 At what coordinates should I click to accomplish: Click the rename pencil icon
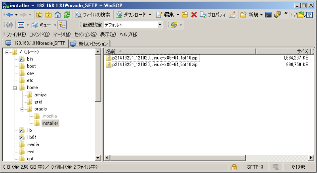232,15
